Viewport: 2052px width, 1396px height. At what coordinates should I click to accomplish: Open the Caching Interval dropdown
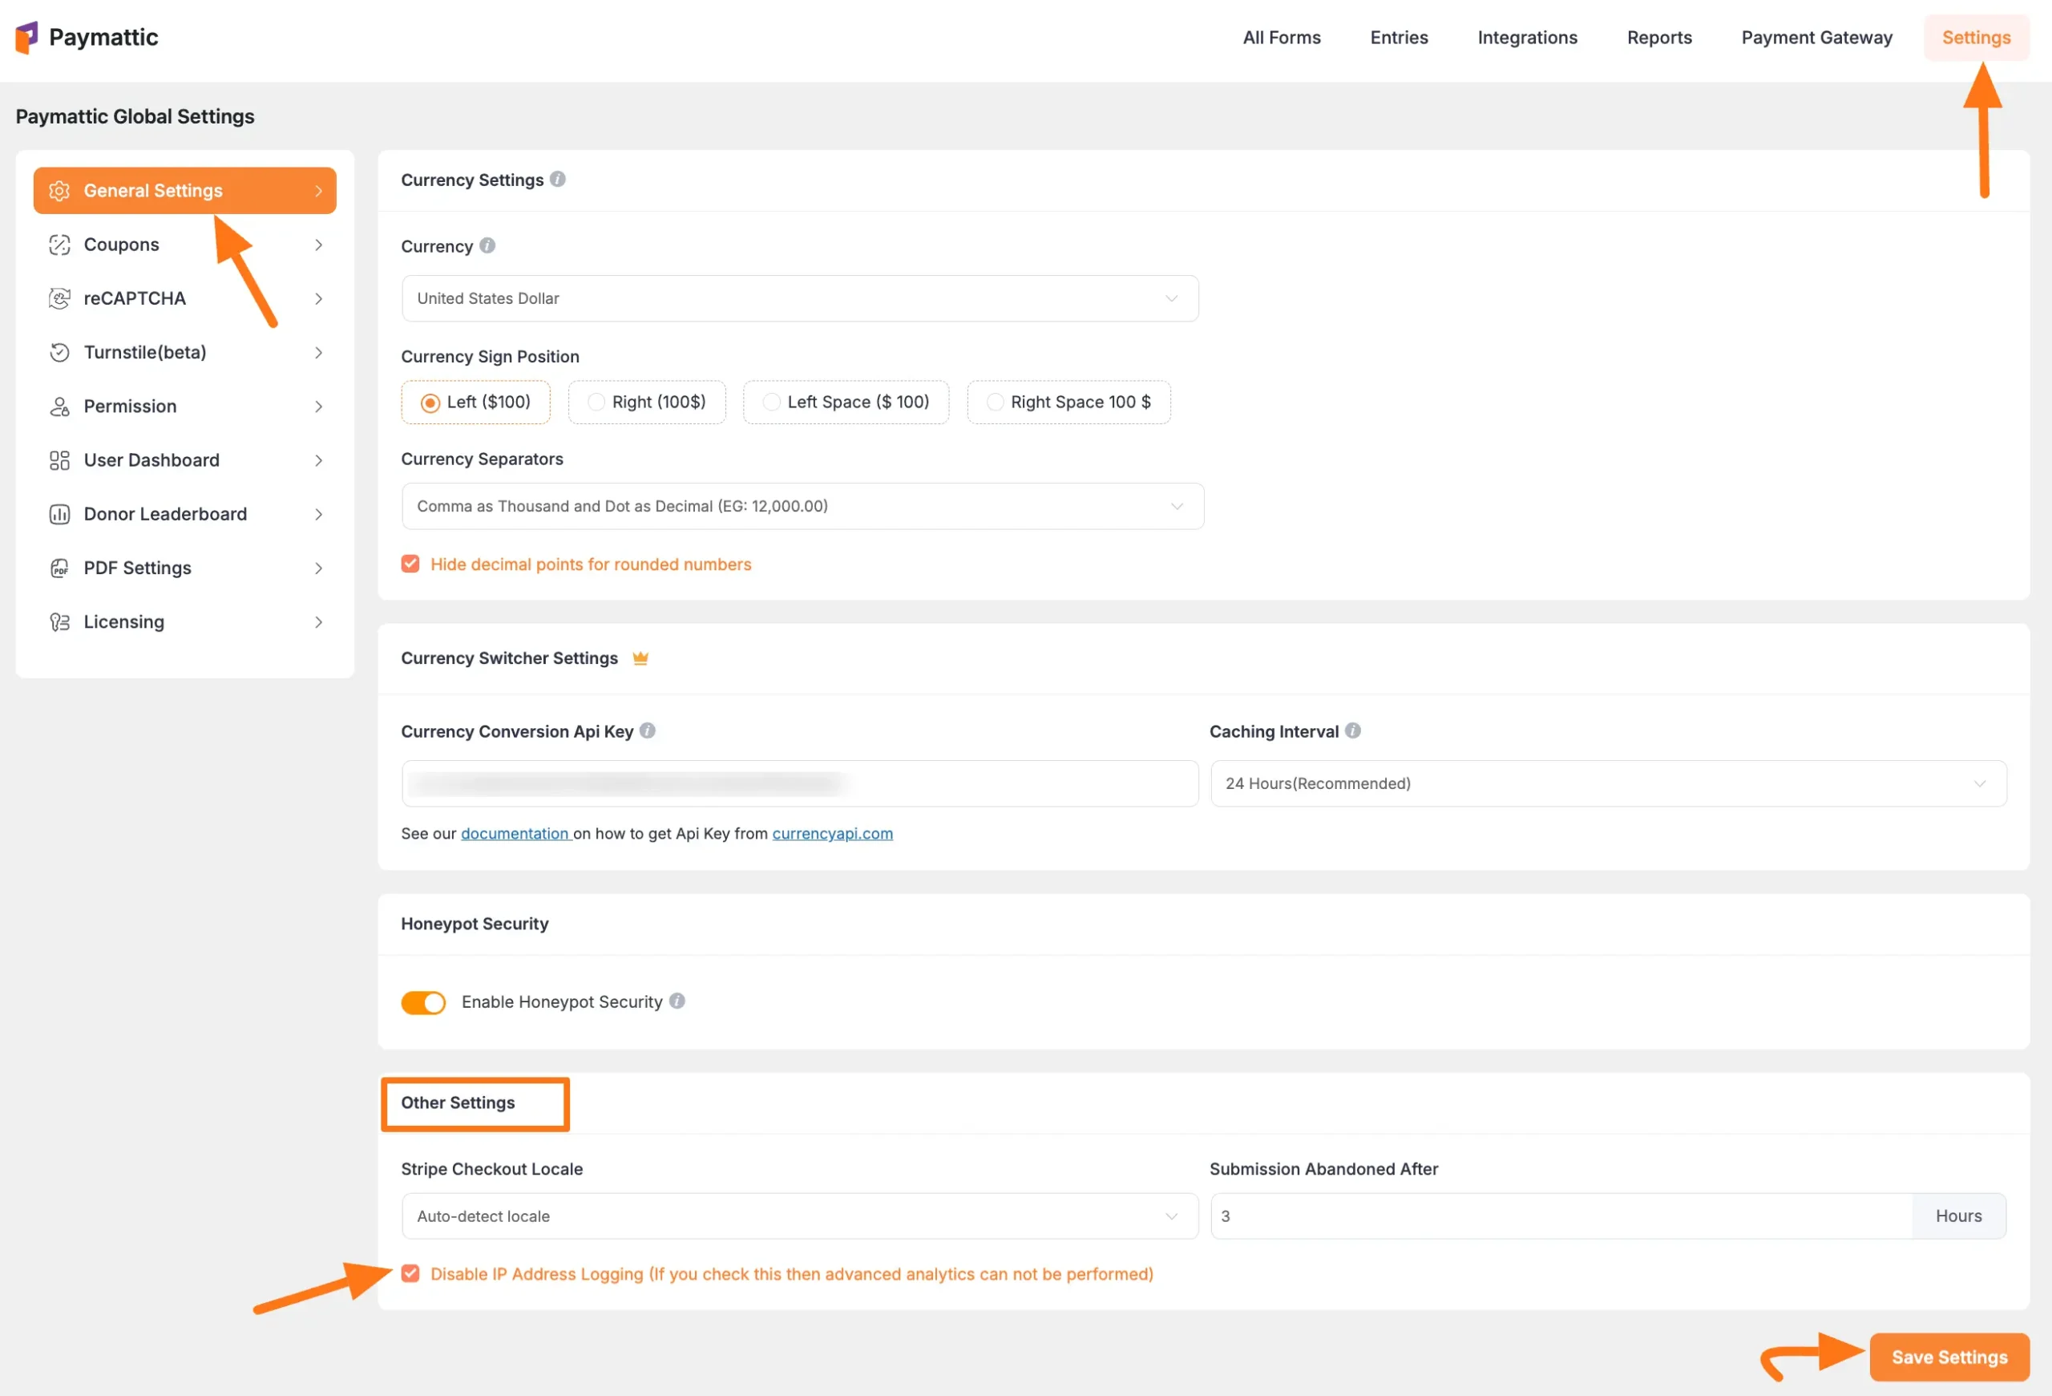1606,783
